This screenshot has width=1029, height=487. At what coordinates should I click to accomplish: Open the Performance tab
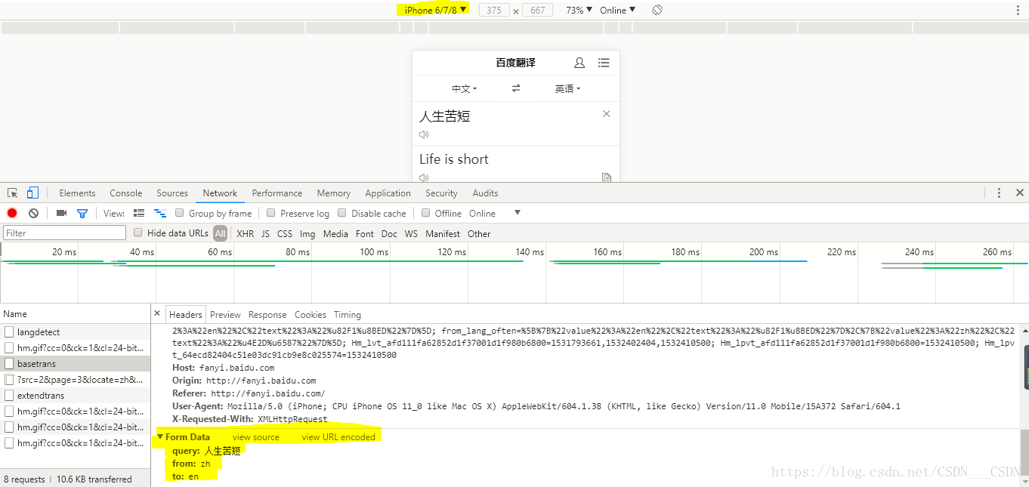277,193
